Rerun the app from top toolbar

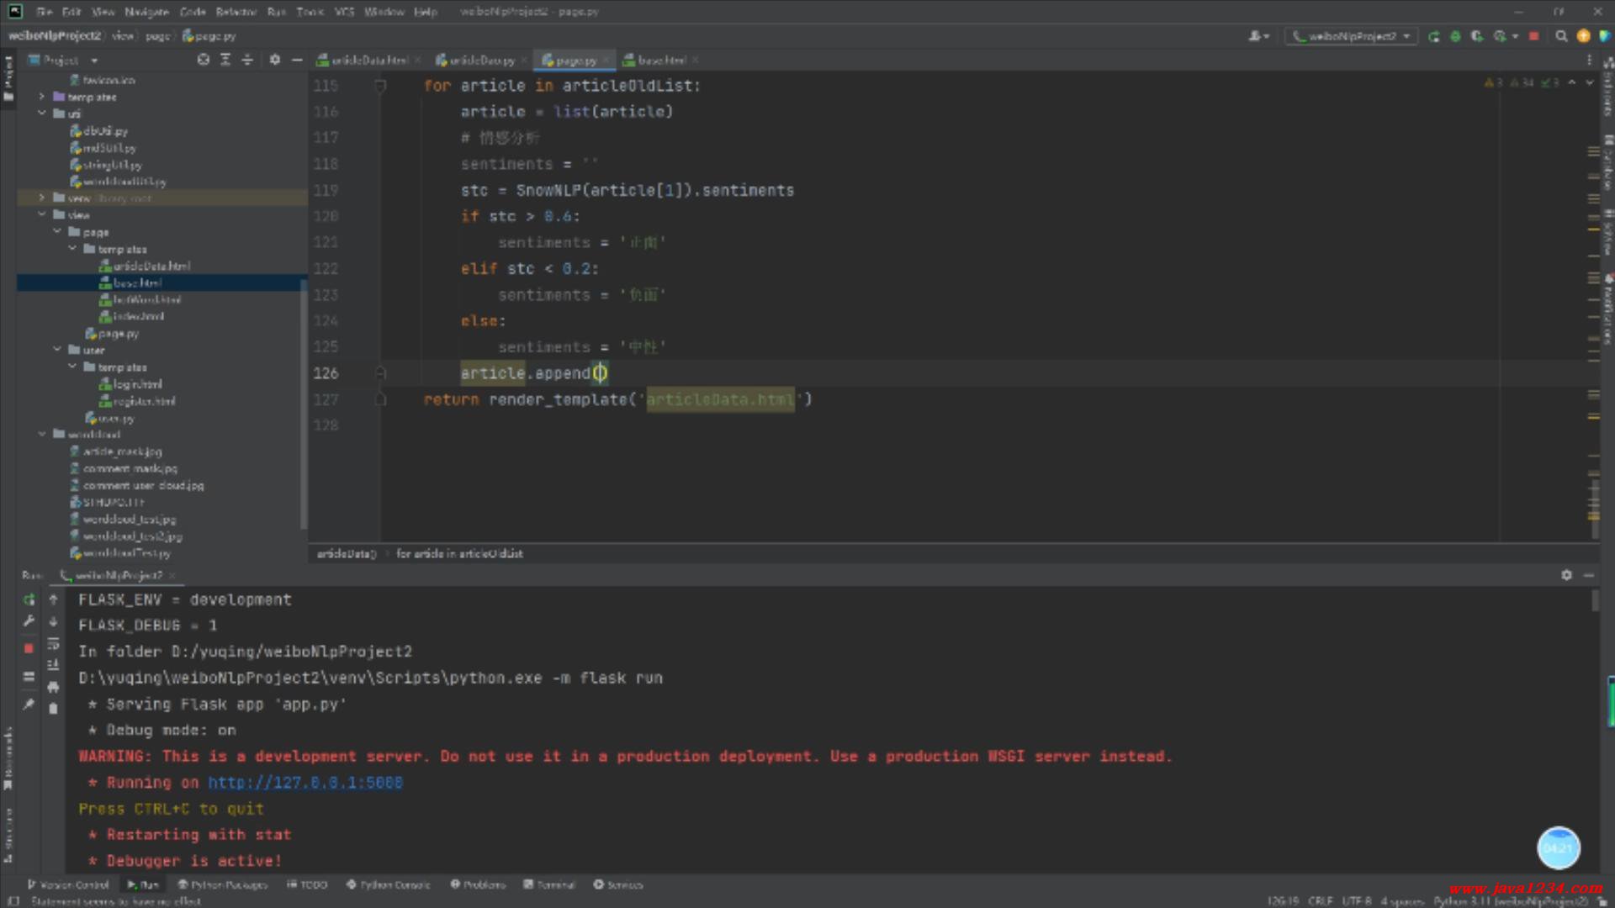pos(1433,36)
